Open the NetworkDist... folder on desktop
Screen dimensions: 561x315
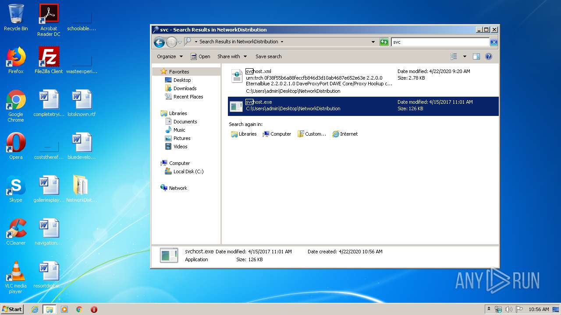[x=82, y=189]
